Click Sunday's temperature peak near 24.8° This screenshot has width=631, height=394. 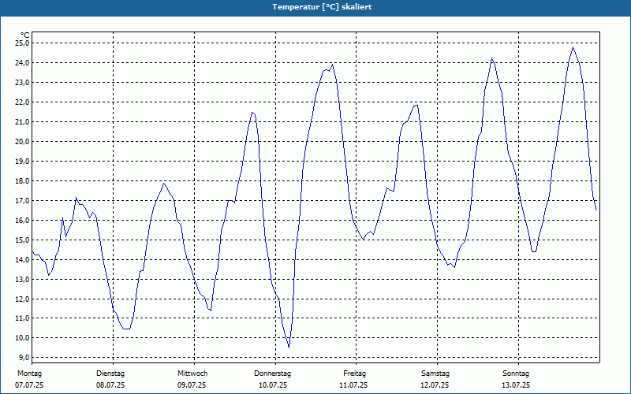[x=573, y=47]
